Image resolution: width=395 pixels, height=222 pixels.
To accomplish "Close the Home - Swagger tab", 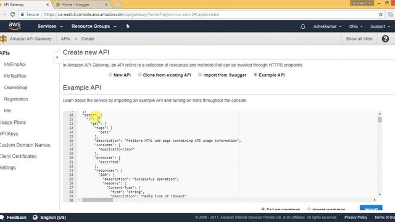I will (106, 4).
